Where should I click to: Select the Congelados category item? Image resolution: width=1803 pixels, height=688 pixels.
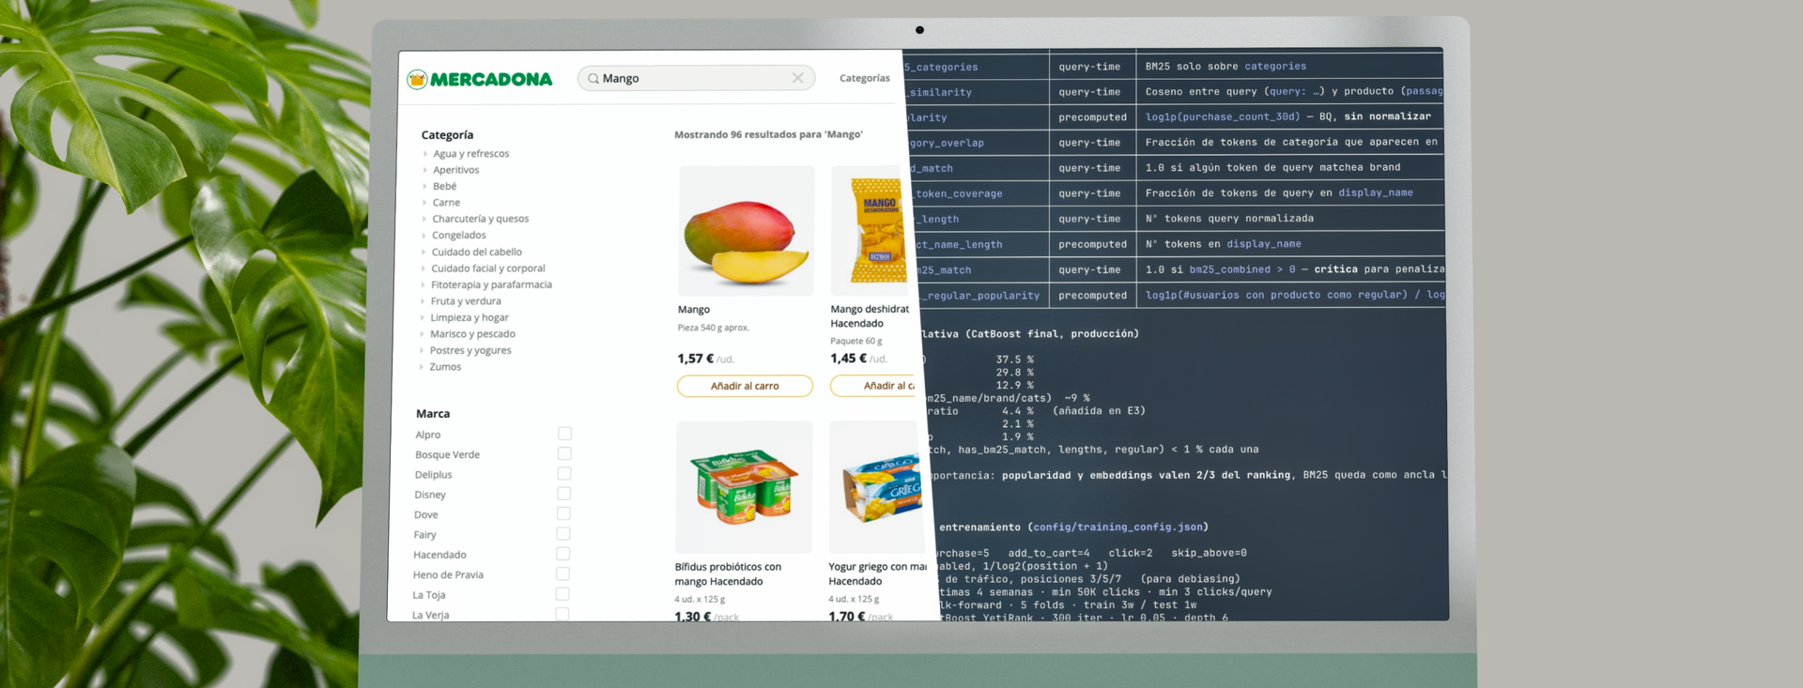458,236
